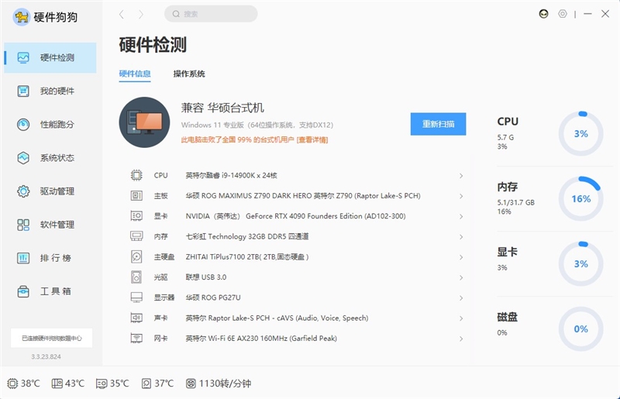Click 工具箱 sidebar label
The width and height of the screenshot is (620, 399).
[55, 291]
